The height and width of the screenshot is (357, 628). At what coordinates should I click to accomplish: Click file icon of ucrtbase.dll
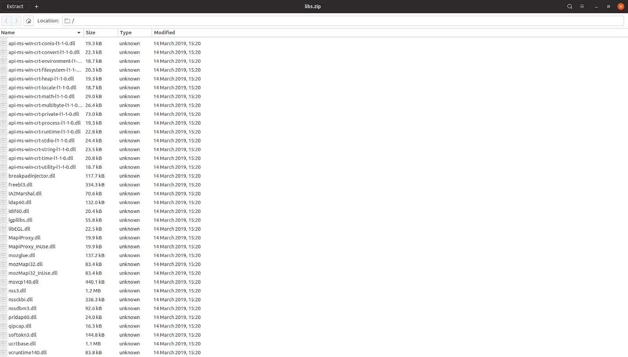click(4, 344)
